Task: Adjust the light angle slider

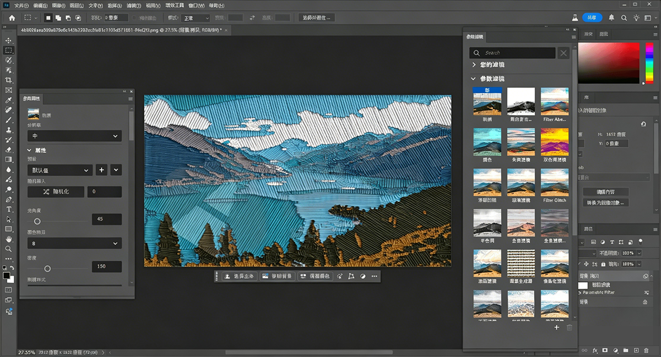Action: (37, 221)
